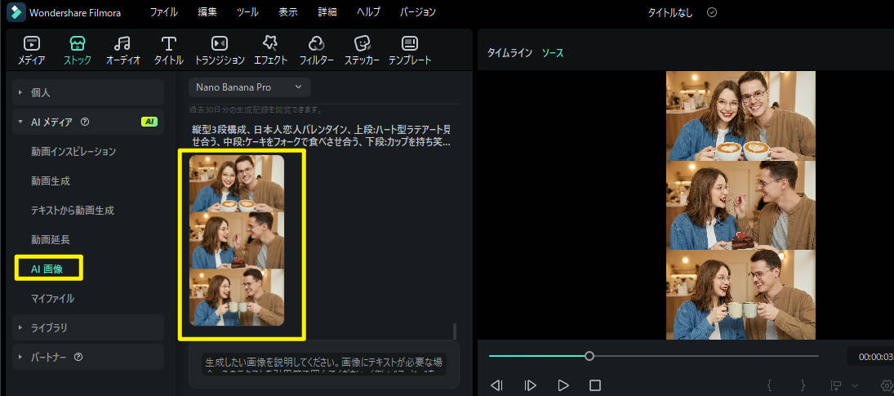The height and width of the screenshot is (396, 894).
Task: Select 動画延長 in sidebar
Action: click(x=51, y=240)
